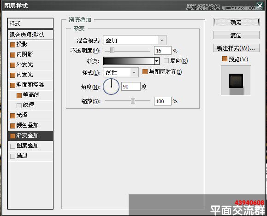This screenshot has width=267, height=216.
Task: Open the 颜色叠加 settings row
Action: [30, 126]
